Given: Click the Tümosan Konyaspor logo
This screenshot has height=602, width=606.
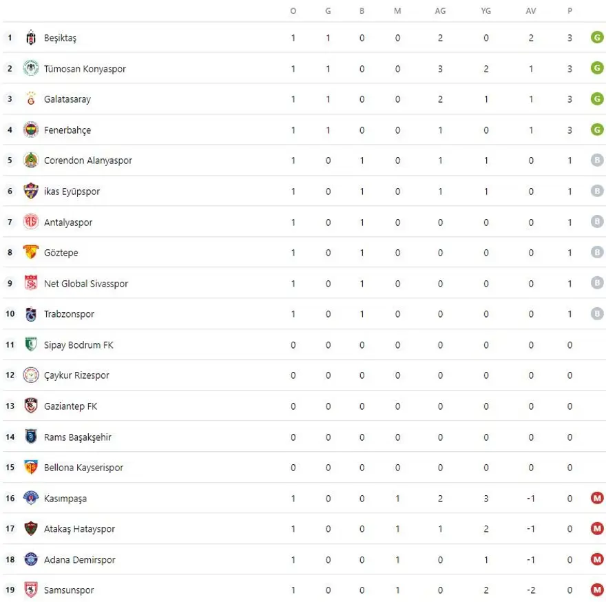Looking at the screenshot, I should [31, 69].
